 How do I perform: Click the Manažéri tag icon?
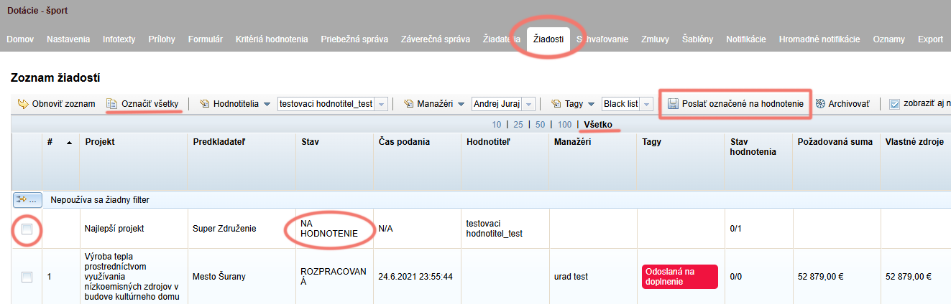point(408,104)
